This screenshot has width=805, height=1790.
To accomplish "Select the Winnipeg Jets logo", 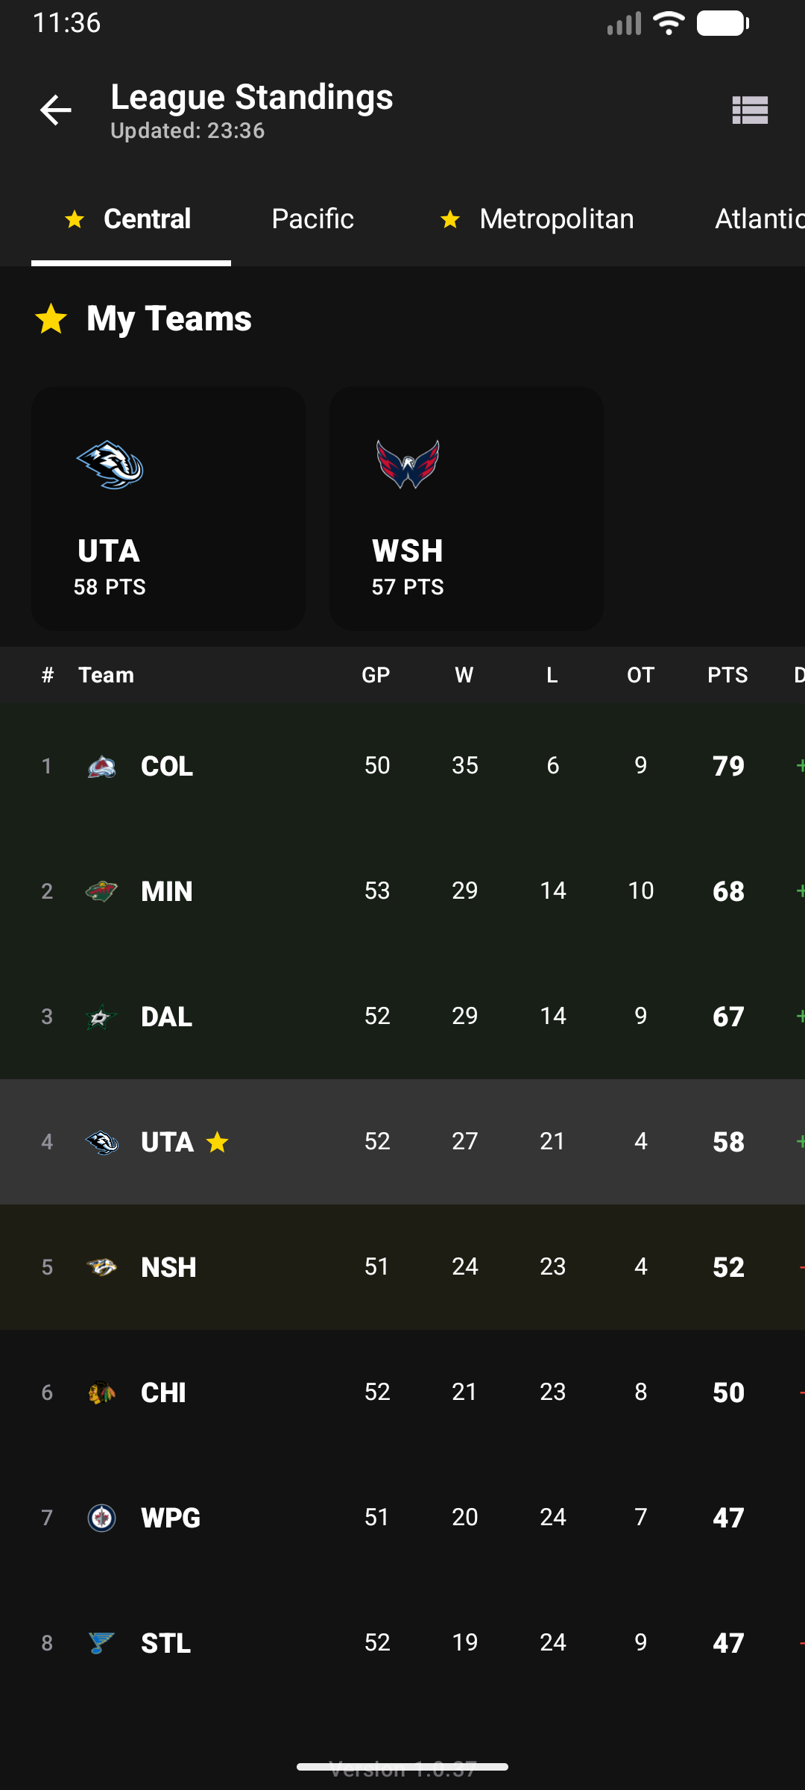I will (101, 1517).
